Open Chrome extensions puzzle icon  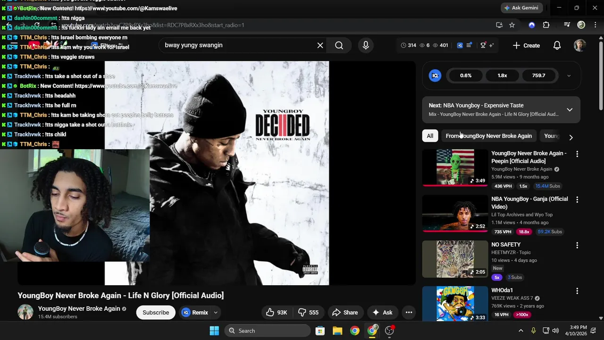click(546, 25)
